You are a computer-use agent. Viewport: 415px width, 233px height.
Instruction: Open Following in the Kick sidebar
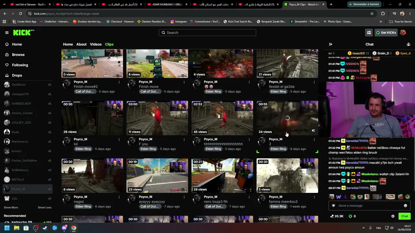pos(20,65)
